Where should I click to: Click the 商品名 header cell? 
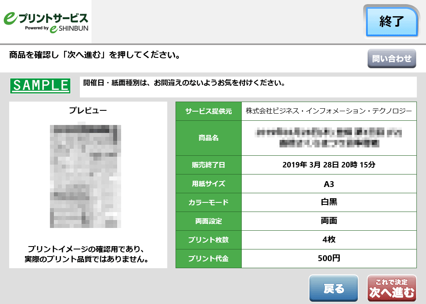click(209, 138)
